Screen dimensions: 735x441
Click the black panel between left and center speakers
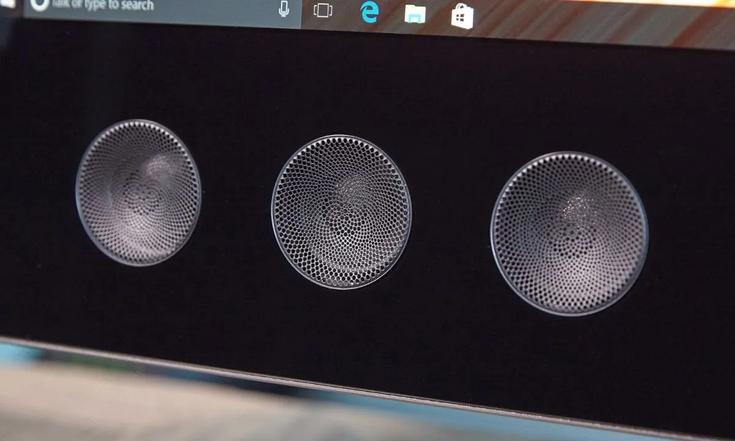236,202
